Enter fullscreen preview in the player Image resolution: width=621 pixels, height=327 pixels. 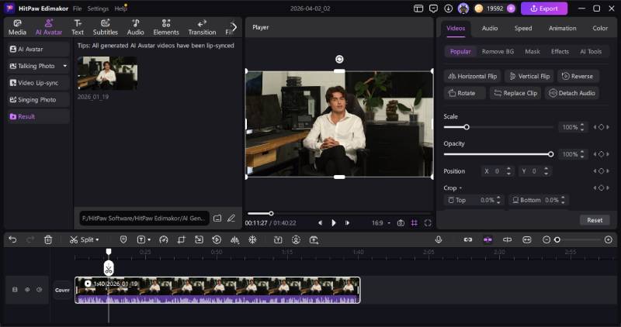pyautogui.click(x=428, y=223)
